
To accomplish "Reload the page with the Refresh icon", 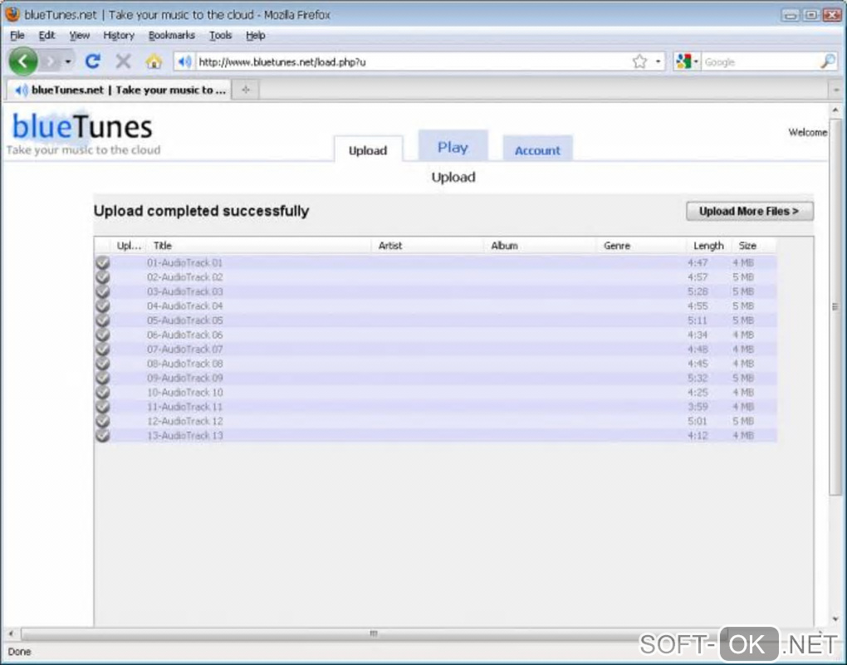I will [93, 61].
